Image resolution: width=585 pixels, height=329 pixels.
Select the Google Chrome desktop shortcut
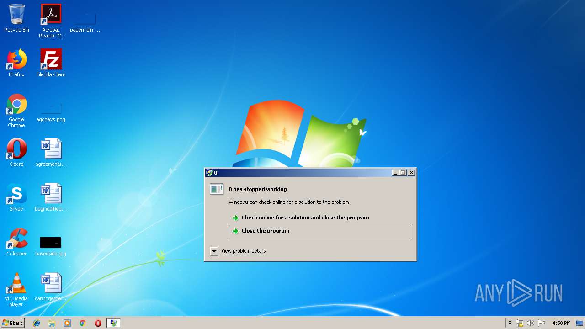click(x=16, y=111)
